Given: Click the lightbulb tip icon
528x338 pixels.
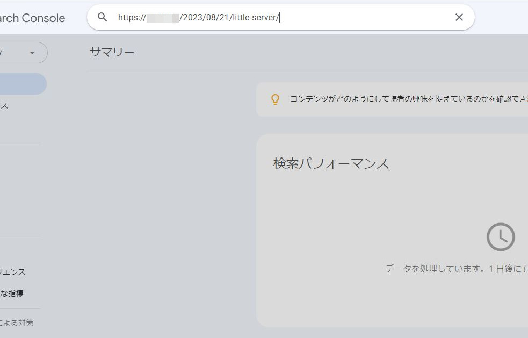Looking at the screenshot, I should 275,99.
